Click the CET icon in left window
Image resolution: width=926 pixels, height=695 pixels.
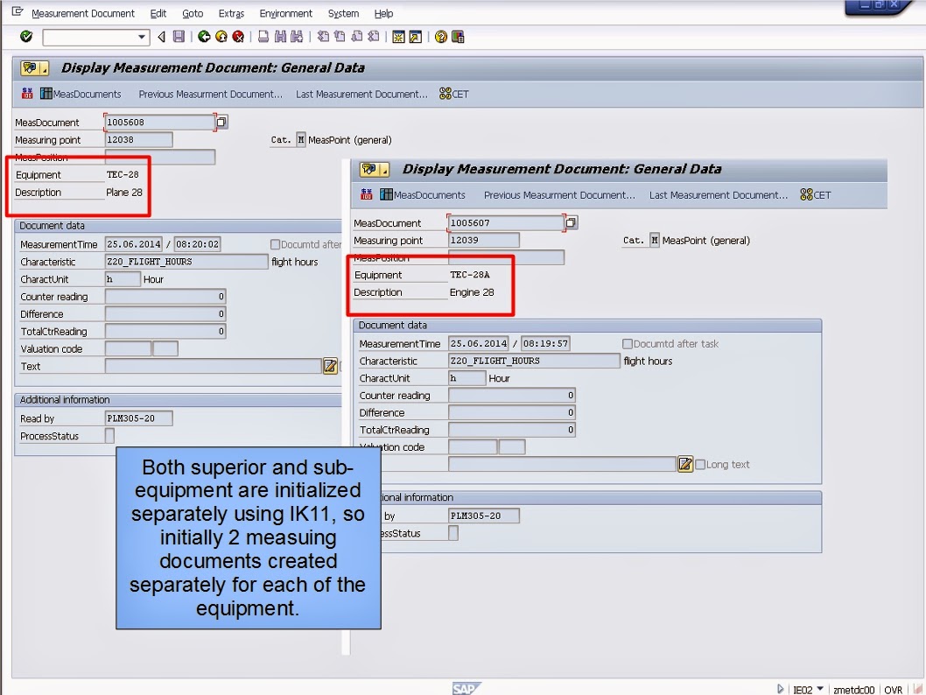pyautogui.click(x=453, y=94)
